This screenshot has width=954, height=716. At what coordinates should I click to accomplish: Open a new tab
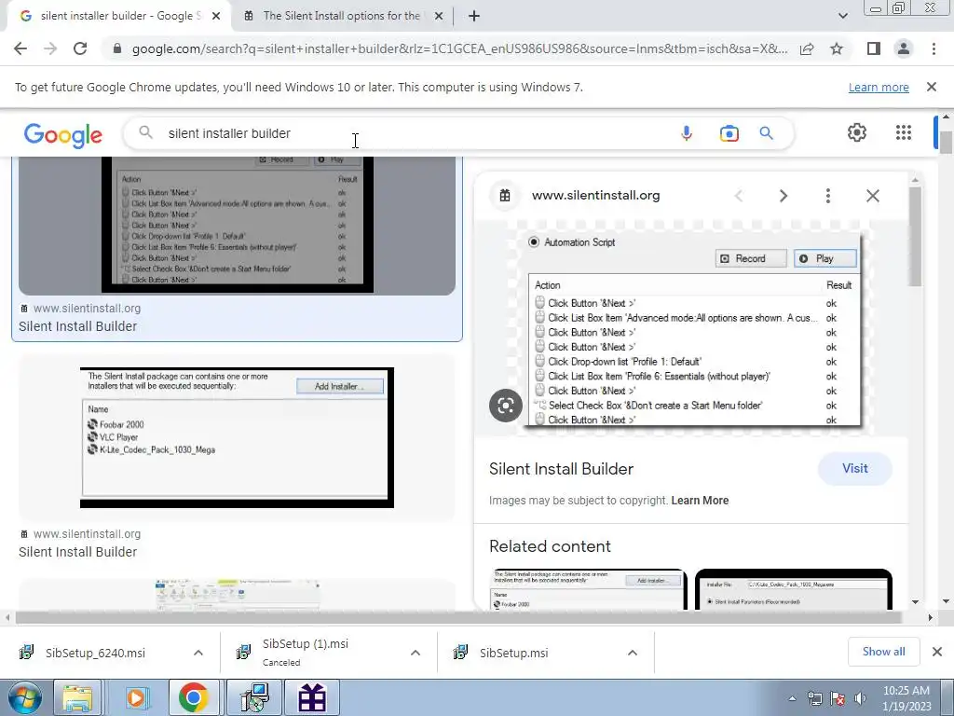tap(474, 17)
